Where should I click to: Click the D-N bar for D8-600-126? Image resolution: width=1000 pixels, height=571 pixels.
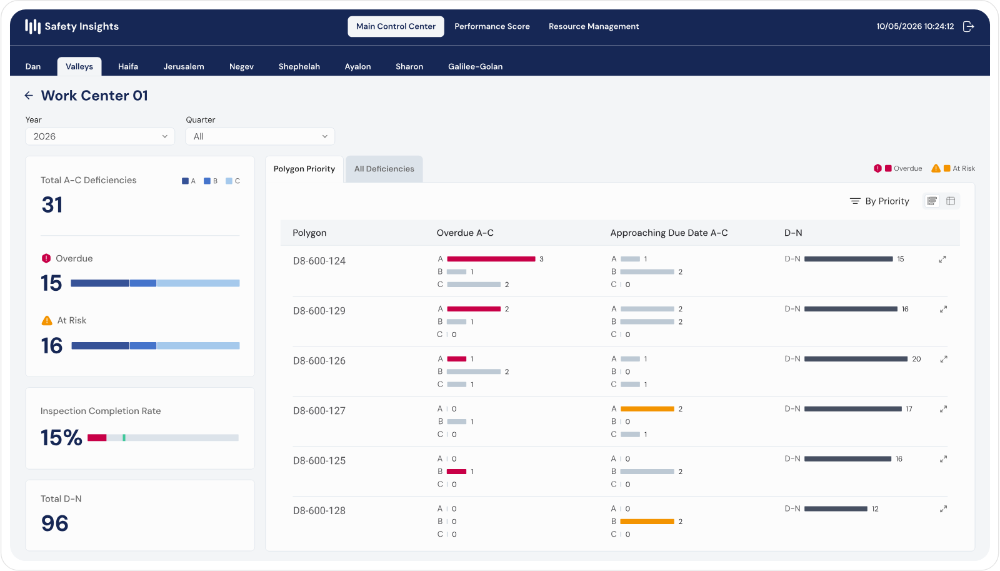[x=856, y=359]
